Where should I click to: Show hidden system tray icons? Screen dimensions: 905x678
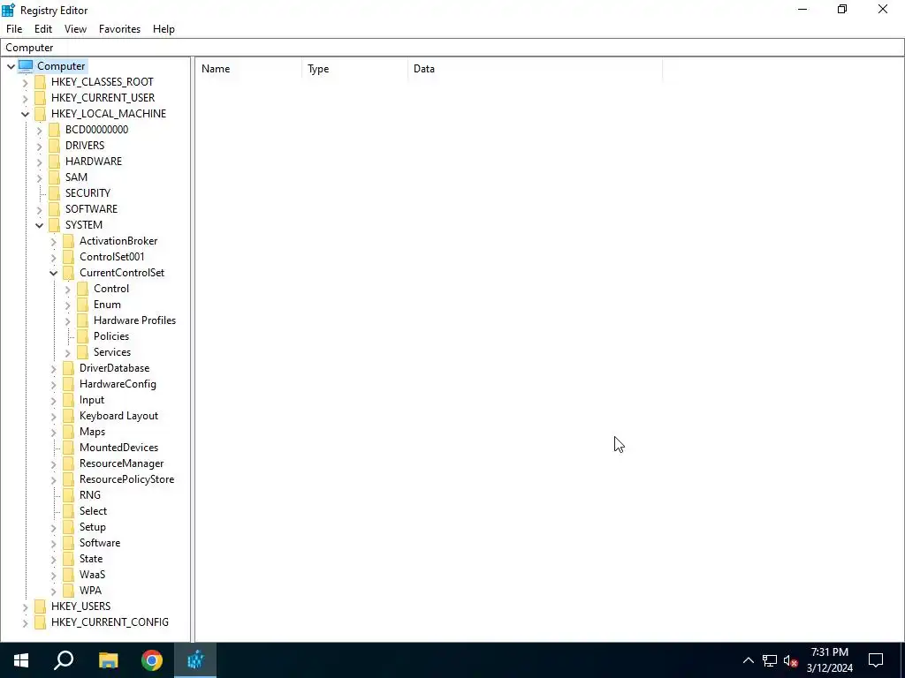coord(748,660)
